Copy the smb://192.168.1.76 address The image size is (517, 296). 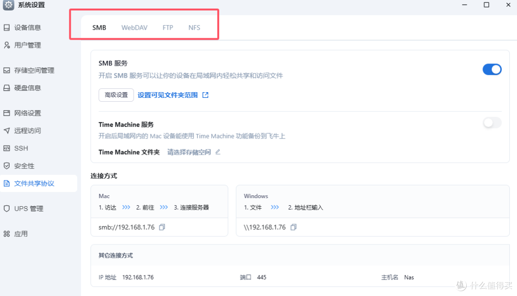[x=162, y=227]
